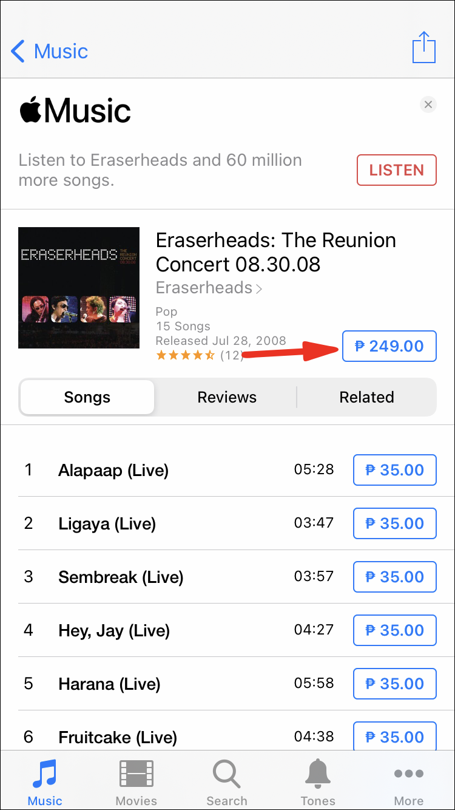Select the Music note tab

(x=45, y=782)
